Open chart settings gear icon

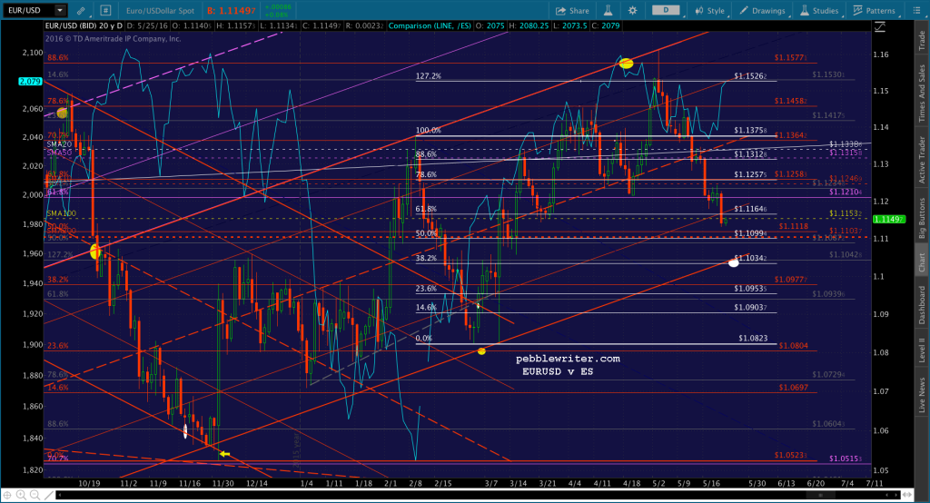coord(633,11)
